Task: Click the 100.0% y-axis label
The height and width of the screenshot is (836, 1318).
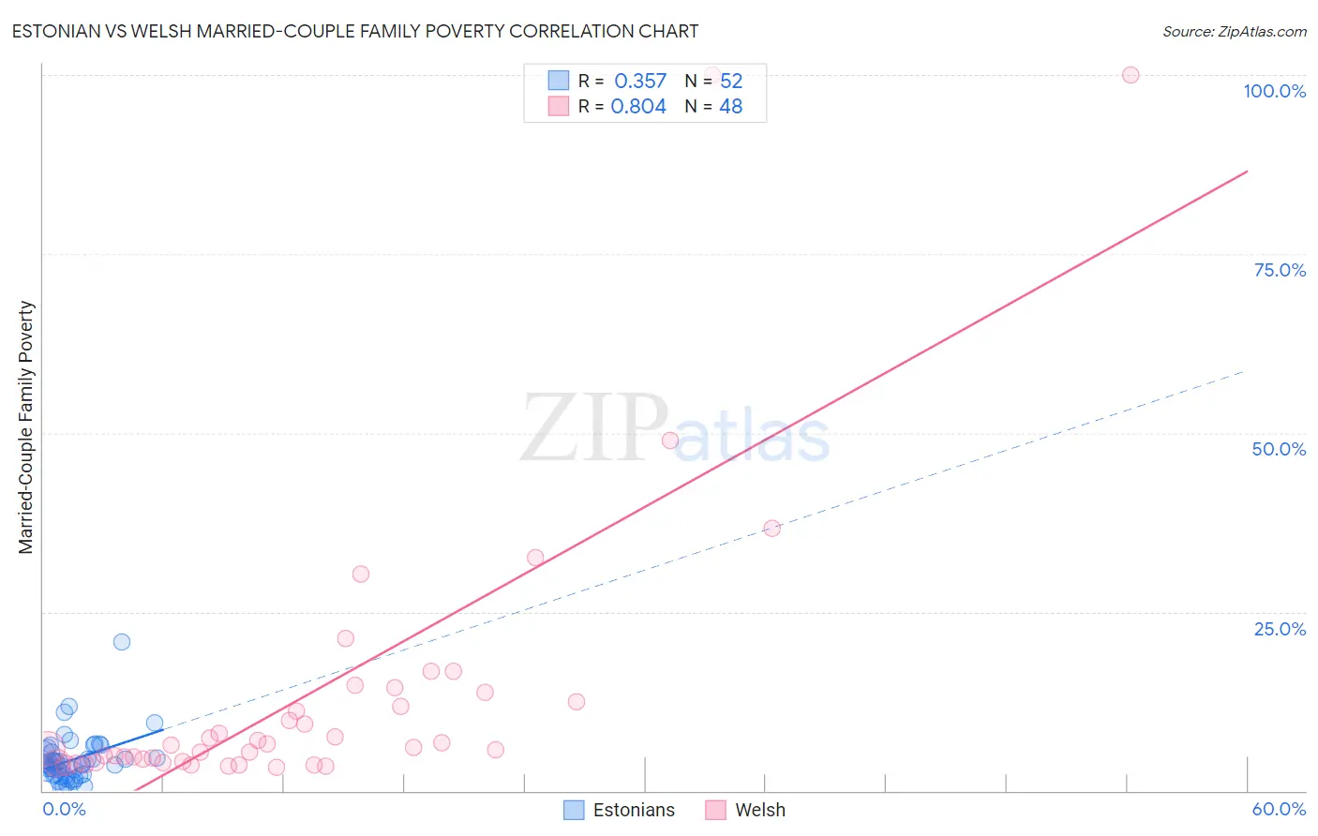Action: pyautogui.click(x=1275, y=91)
